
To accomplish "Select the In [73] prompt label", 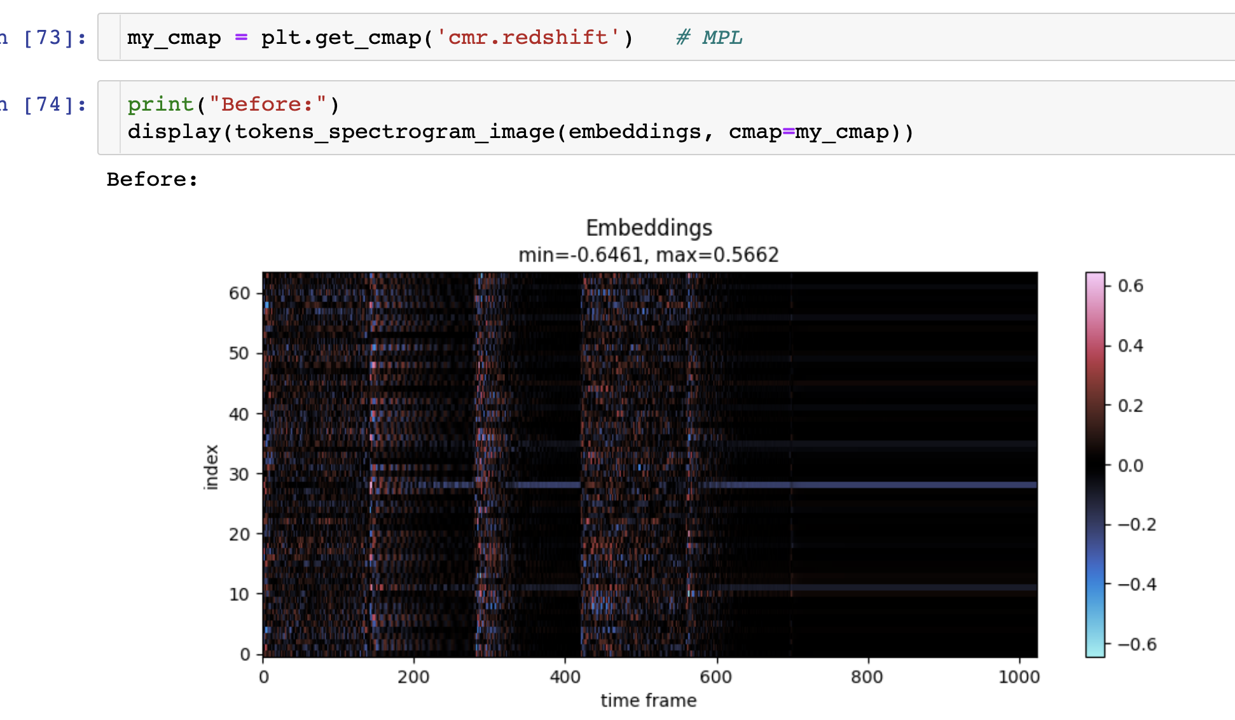I will tap(43, 38).
